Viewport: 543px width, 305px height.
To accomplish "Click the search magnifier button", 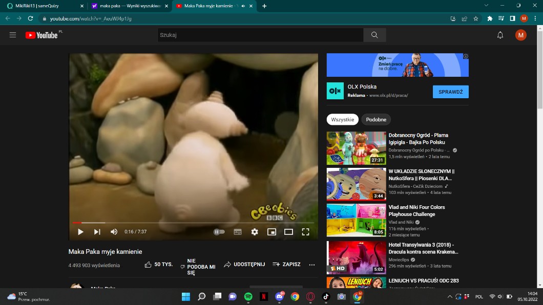I will tap(374, 35).
